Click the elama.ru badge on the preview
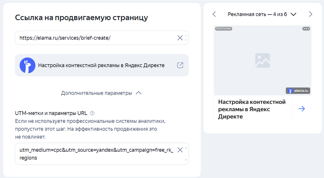Viewport: 324px width, 178px height. 298,91
